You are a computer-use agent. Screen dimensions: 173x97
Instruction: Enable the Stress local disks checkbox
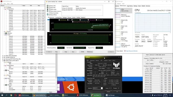coord(50,13)
